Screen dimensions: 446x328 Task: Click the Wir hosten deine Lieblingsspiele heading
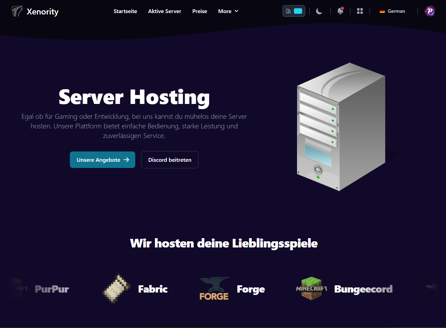[224, 243]
